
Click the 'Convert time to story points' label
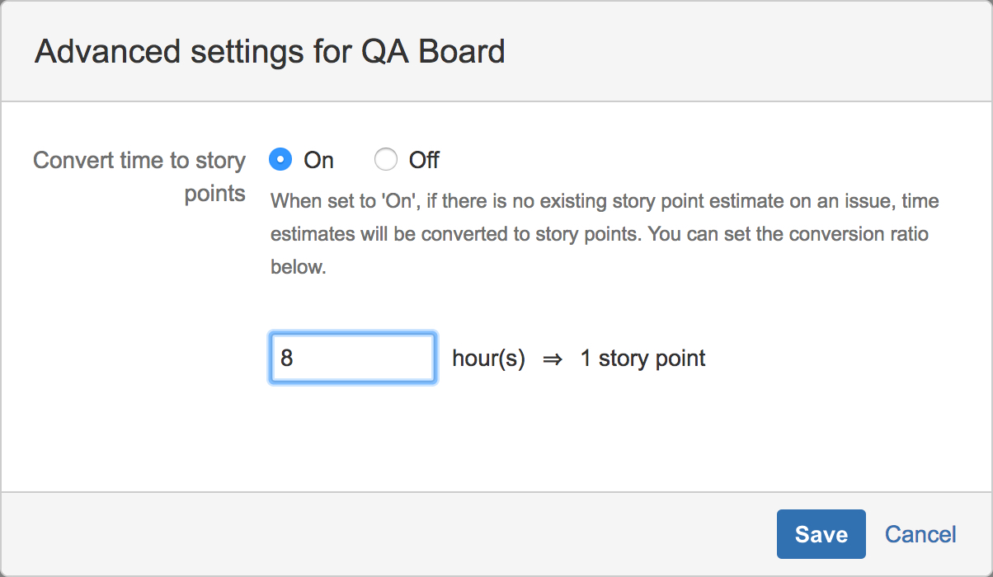click(x=139, y=176)
